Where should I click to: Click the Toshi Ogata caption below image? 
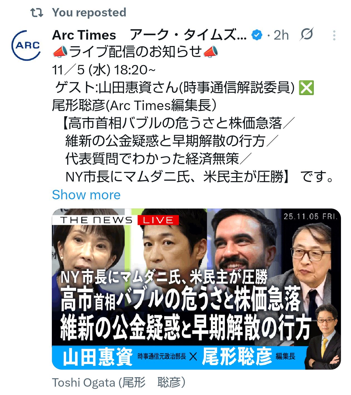pyautogui.click(x=119, y=383)
